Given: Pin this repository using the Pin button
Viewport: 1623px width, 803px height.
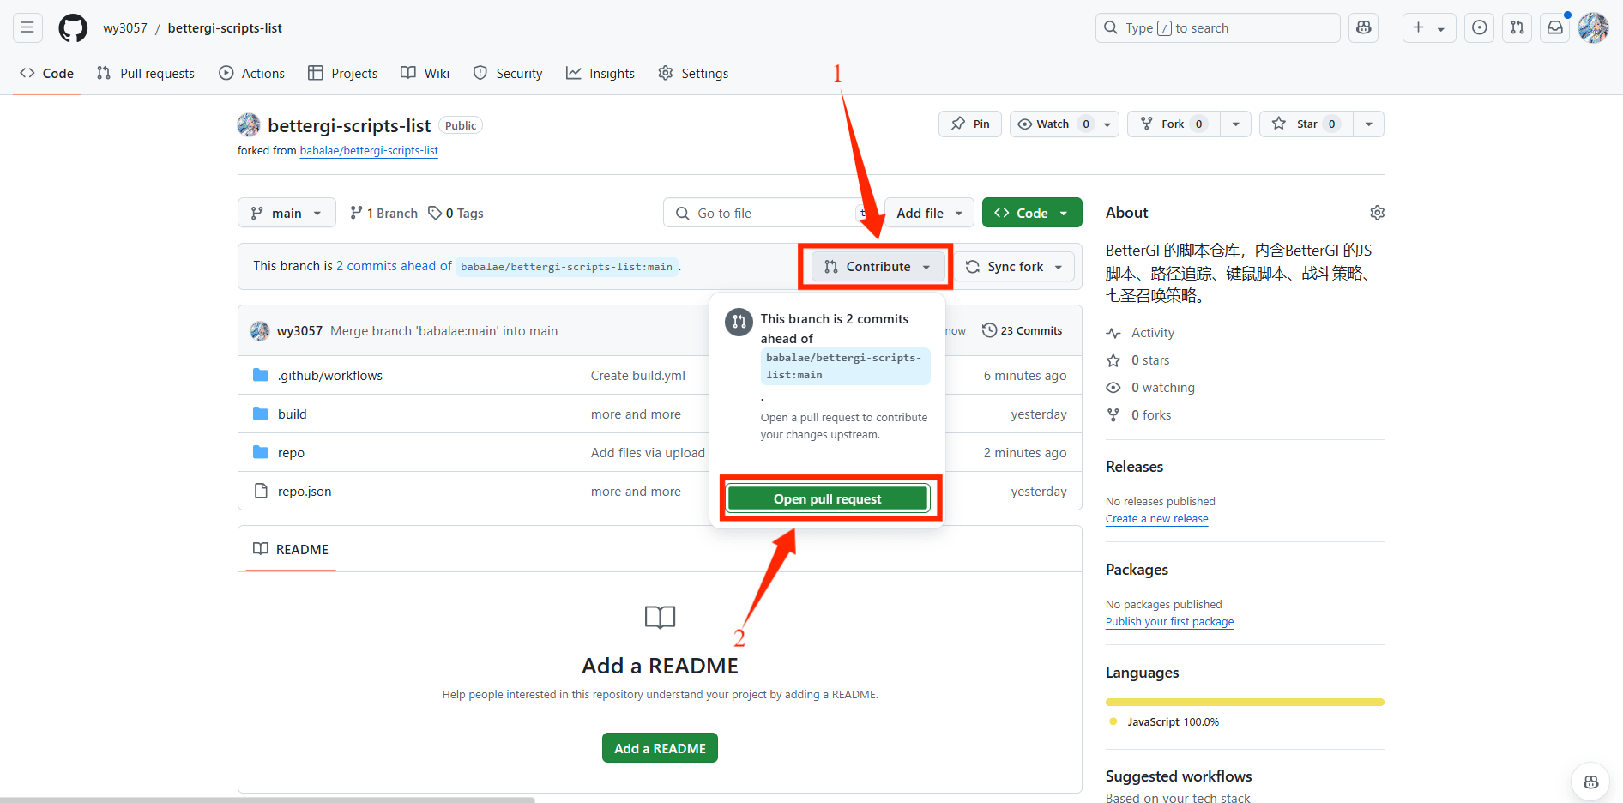Looking at the screenshot, I should pyautogui.click(x=969, y=124).
